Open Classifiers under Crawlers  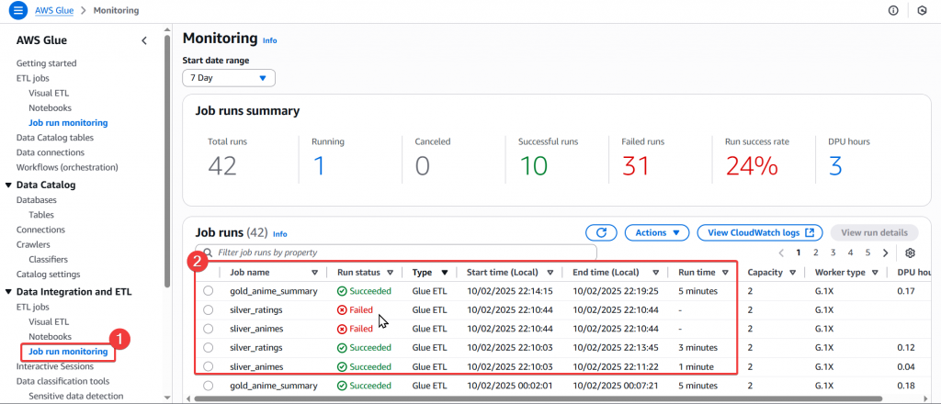click(48, 260)
